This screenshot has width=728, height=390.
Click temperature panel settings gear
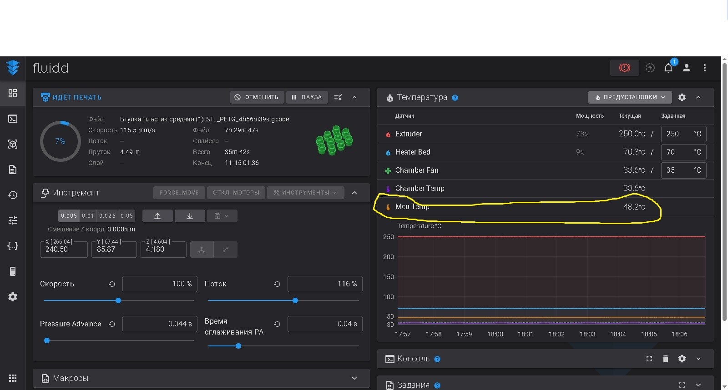pos(682,97)
